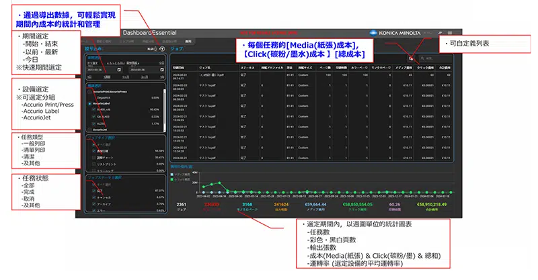Click the €58,910,218.49 total cost value

(432, 204)
